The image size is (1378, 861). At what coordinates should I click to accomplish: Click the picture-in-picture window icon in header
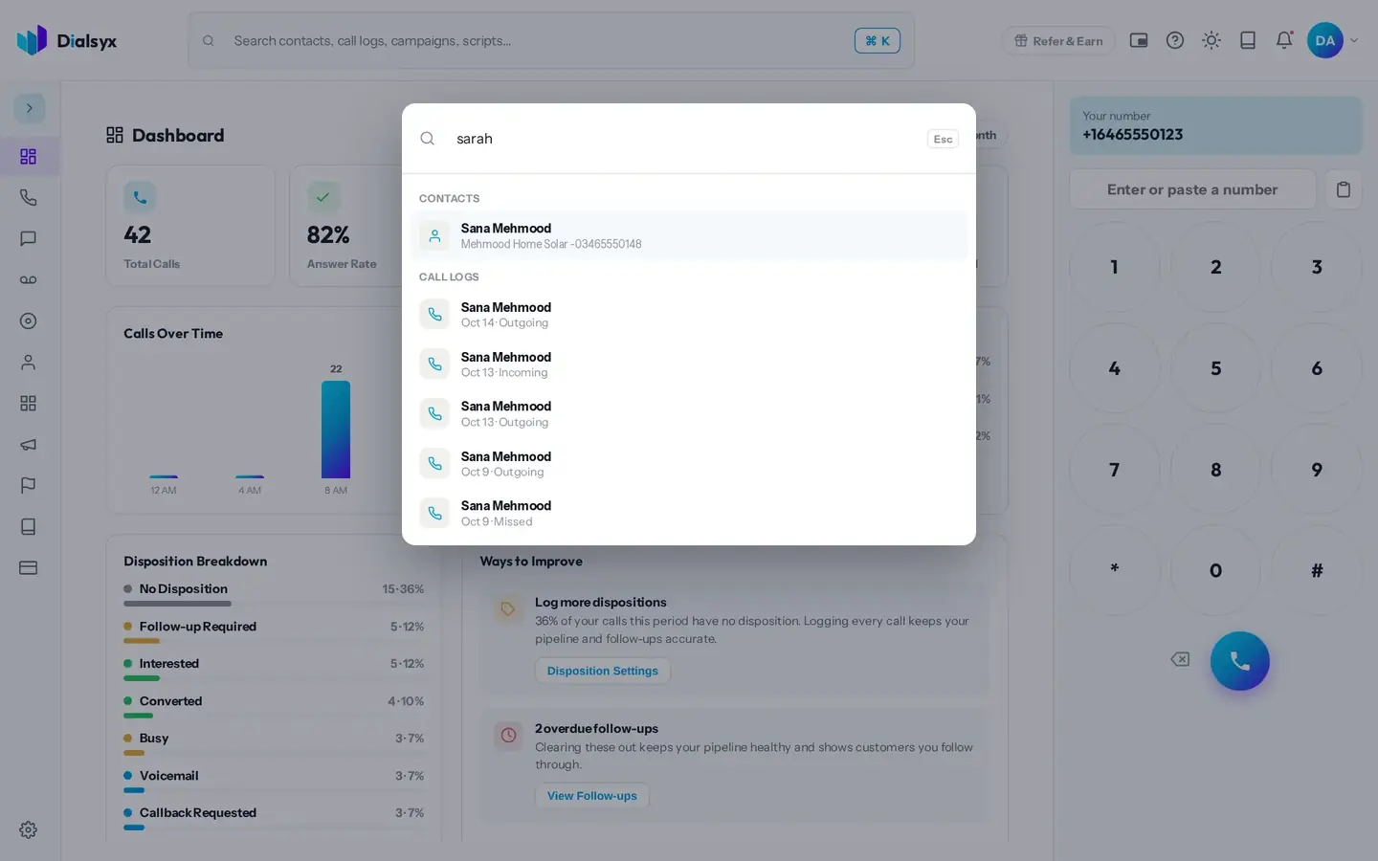(x=1139, y=40)
